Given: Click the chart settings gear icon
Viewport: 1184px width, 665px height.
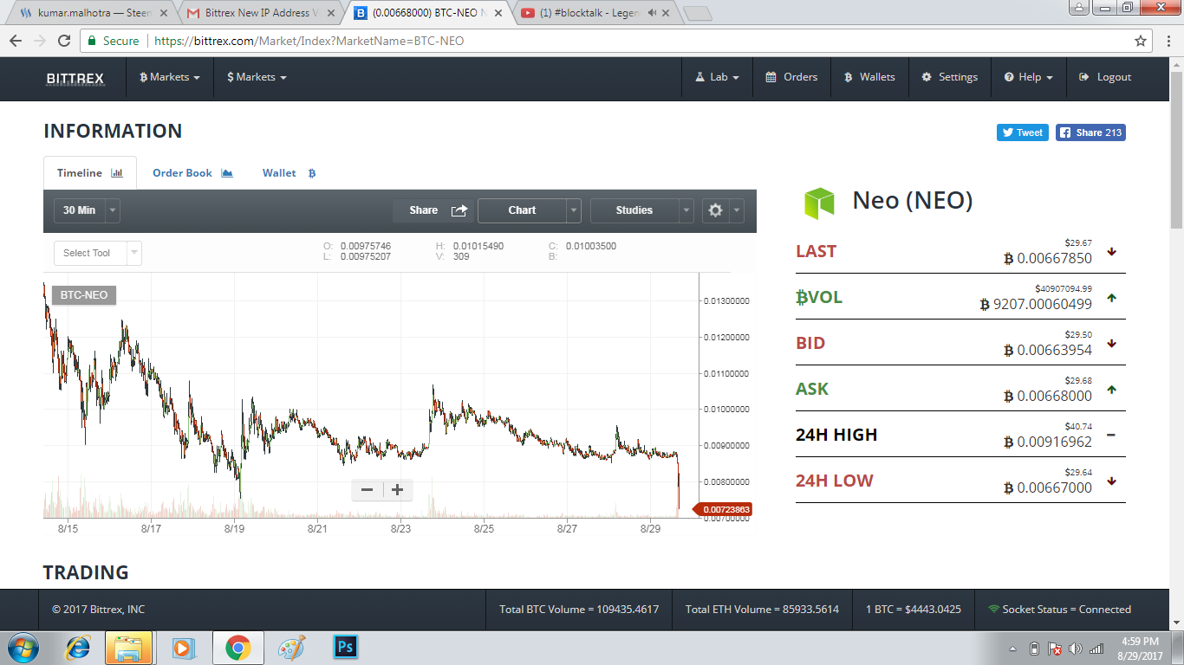Looking at the screenshot, I should (x=715, y=210).
